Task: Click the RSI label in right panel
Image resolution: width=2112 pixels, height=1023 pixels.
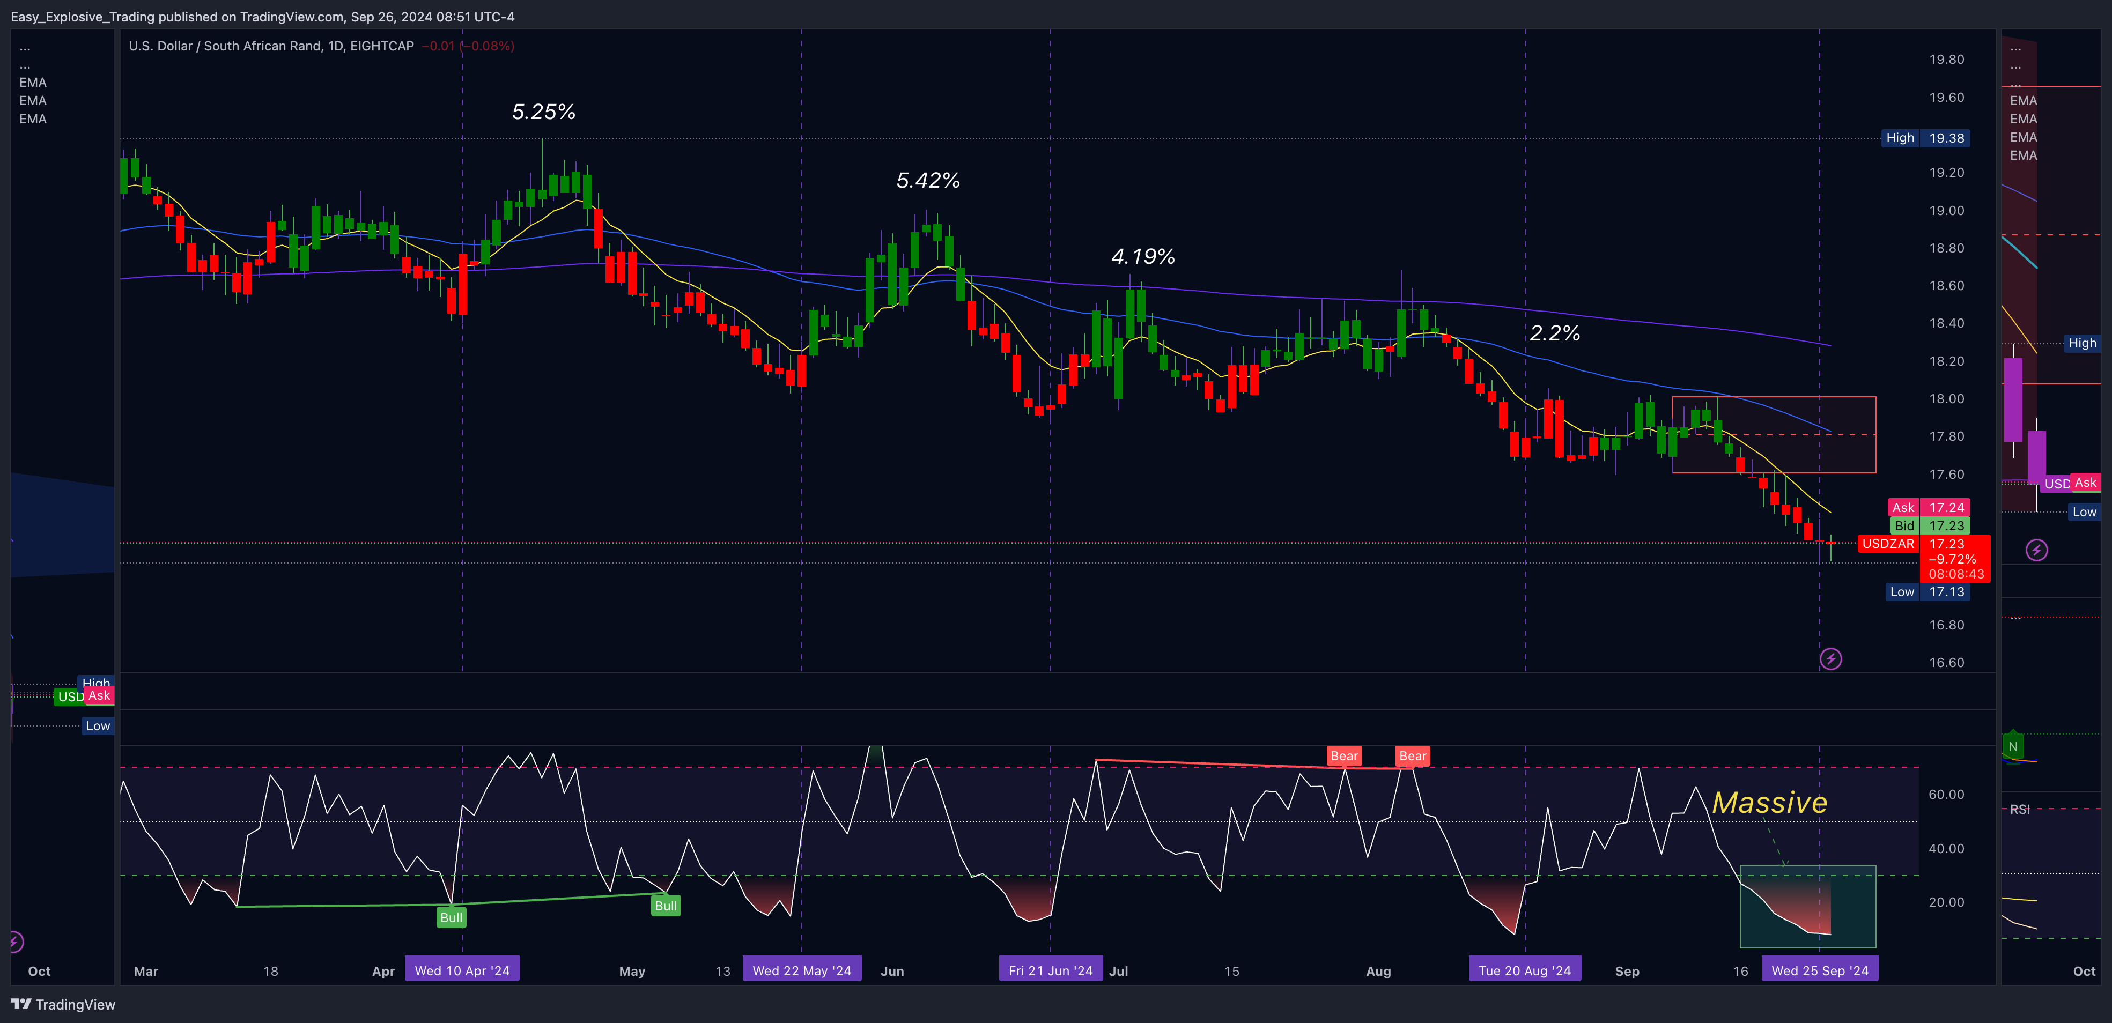Action: pyautogui.click(x=2020, y=809)
